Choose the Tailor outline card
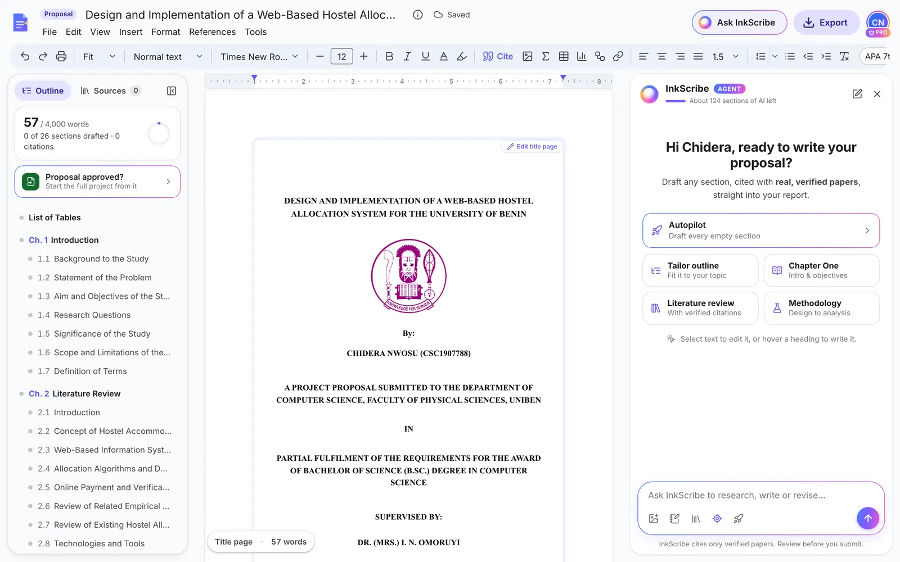 pyautogui.click(x=700, y=270)
